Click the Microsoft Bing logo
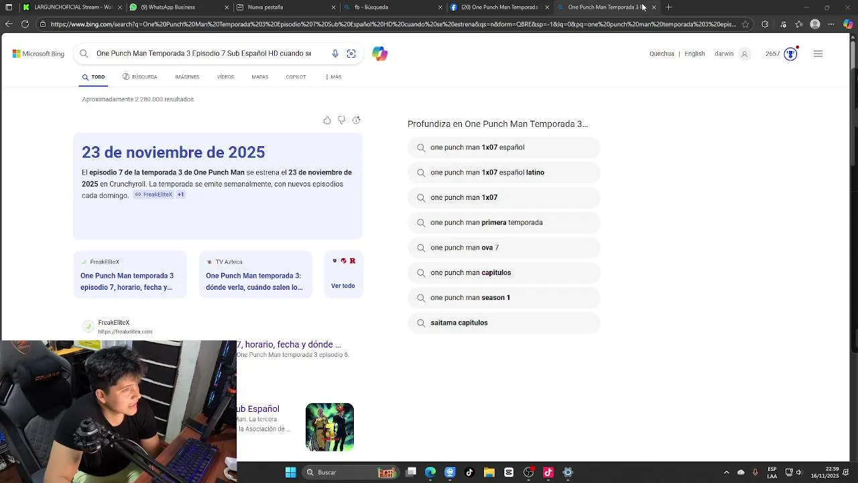The width and height of the screenshot is (858, 483). (x=38, y=54)
